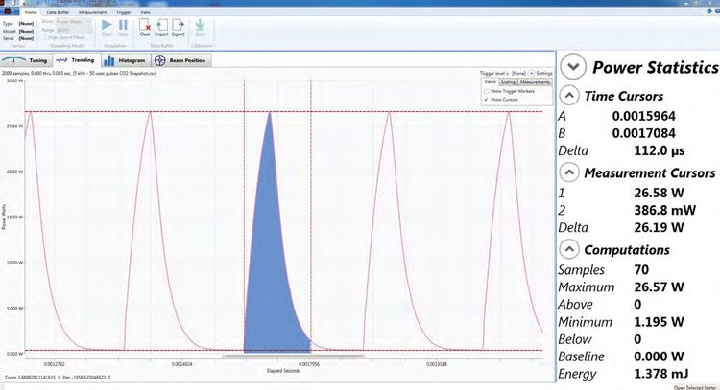The width and height of the screenshot is (720, 390).
Task: Click the Export data icon
Action: [x=179, y=28]
